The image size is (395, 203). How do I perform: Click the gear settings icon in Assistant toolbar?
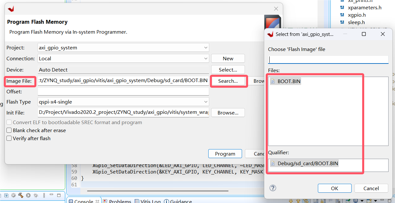[13, 195]
